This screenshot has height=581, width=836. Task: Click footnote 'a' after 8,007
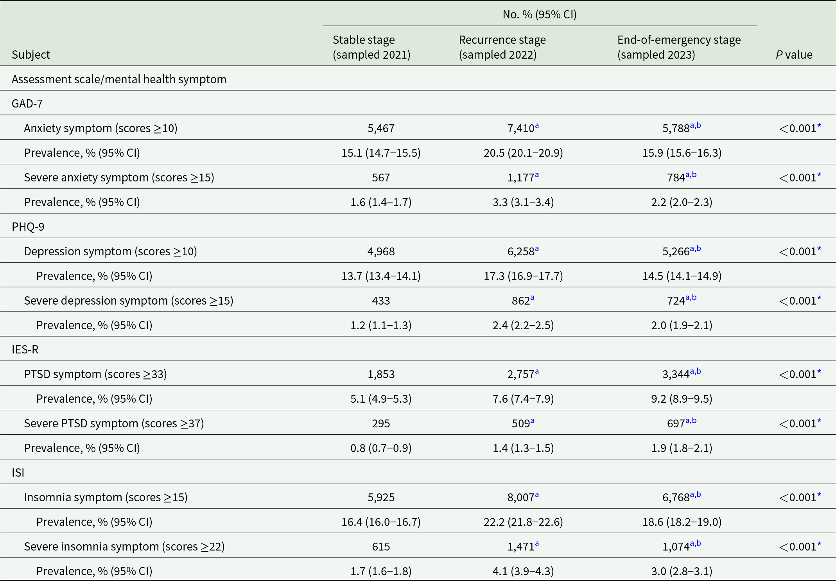click(x=537, y=495)
